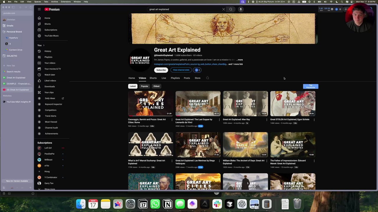This screenshot has width=378, height=212.
Task: Open the Calculator from the Dock
Action: (x=267, y=204)
